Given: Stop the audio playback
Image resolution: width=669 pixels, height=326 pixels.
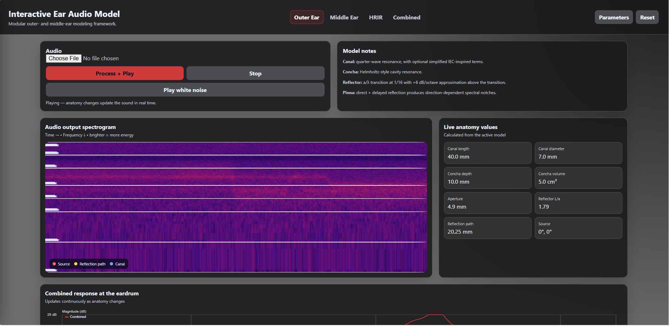Looking at the screenshot, I should 255,73.
